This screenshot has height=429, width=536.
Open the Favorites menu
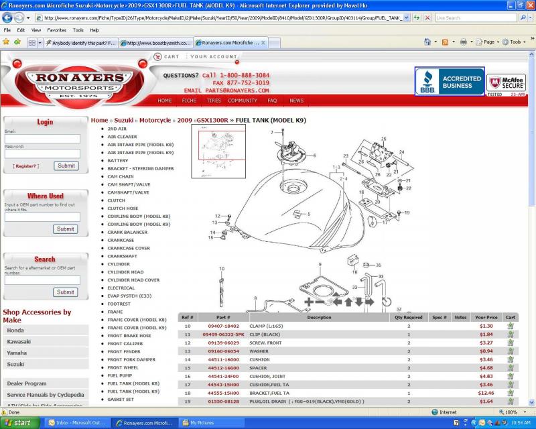pyautogui.click(x=56, y=30)
